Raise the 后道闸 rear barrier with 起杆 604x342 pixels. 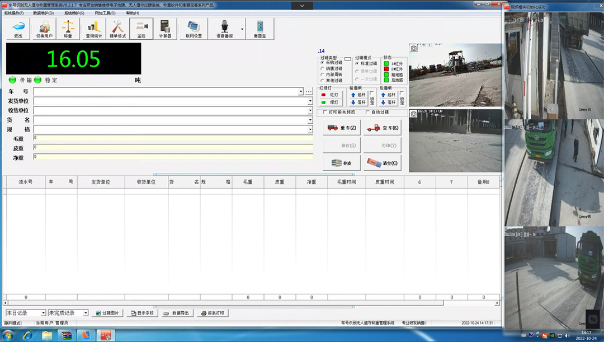pos(388,95)
